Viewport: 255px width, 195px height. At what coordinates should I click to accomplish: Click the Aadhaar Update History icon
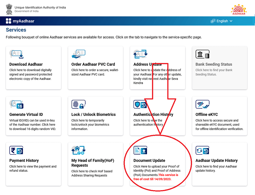(202, 150)
